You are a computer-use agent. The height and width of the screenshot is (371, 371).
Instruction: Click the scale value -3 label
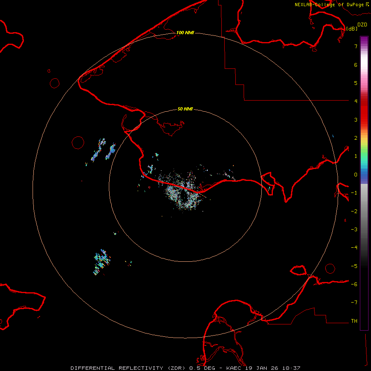tap(354, 230)
